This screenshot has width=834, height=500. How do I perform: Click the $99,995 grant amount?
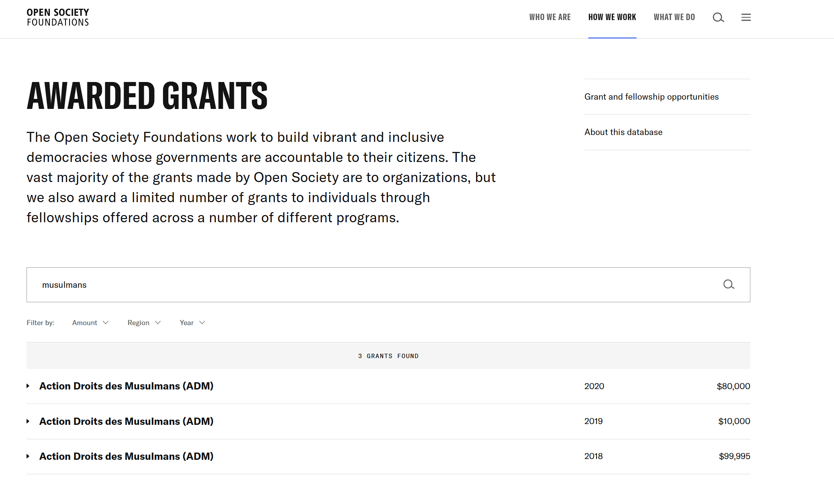tap(734, 456)
